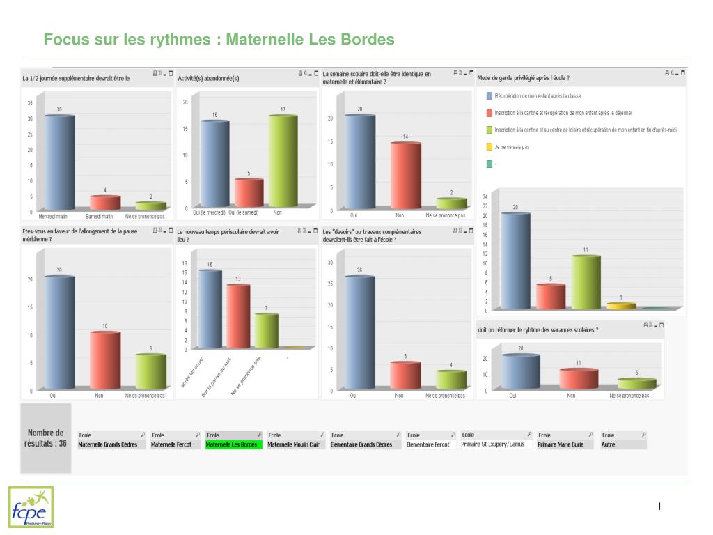Maximize the 'rythme des vacances scolaires' chart
The width and height of the screenshot is (713, 535).
click(x=661, y=325)
